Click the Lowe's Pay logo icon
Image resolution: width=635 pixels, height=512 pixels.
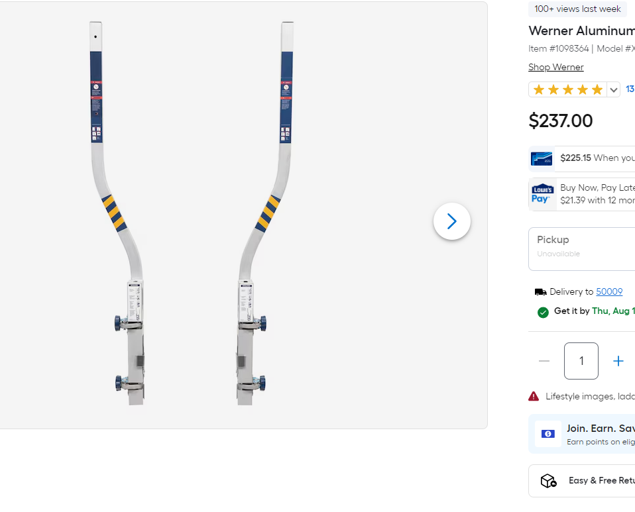(542, 194)
